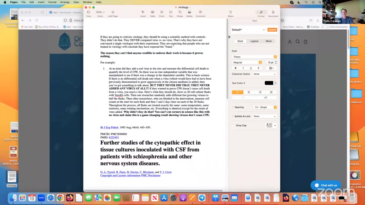Click the D. A. Tyrrell author link
The height and width of the screenshot is (205, 365).
tap(108, 172)
